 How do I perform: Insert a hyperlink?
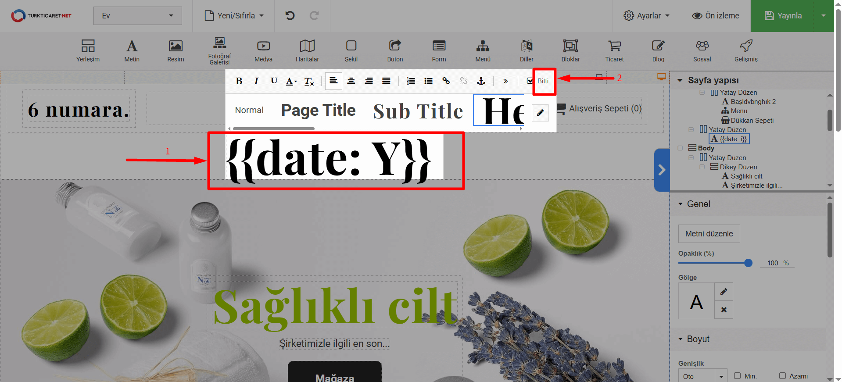point(446,81)
